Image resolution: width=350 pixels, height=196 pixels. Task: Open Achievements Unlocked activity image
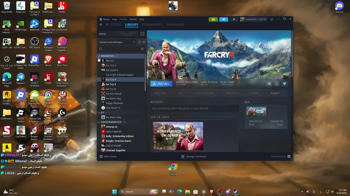click(x=178, y=136)
